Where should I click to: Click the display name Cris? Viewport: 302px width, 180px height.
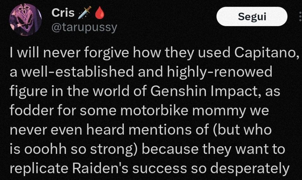tap(63, 13)
